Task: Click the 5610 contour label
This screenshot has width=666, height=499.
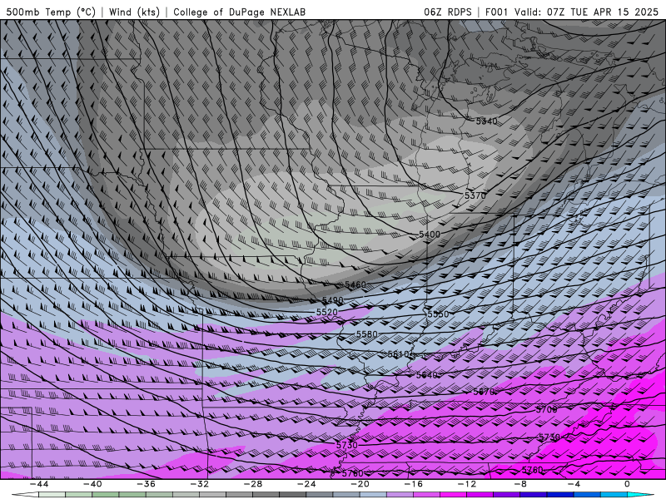Action: point(398,354)
